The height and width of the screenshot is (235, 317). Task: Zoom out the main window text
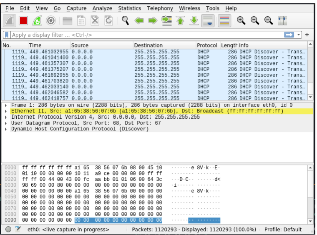point(255,20)
